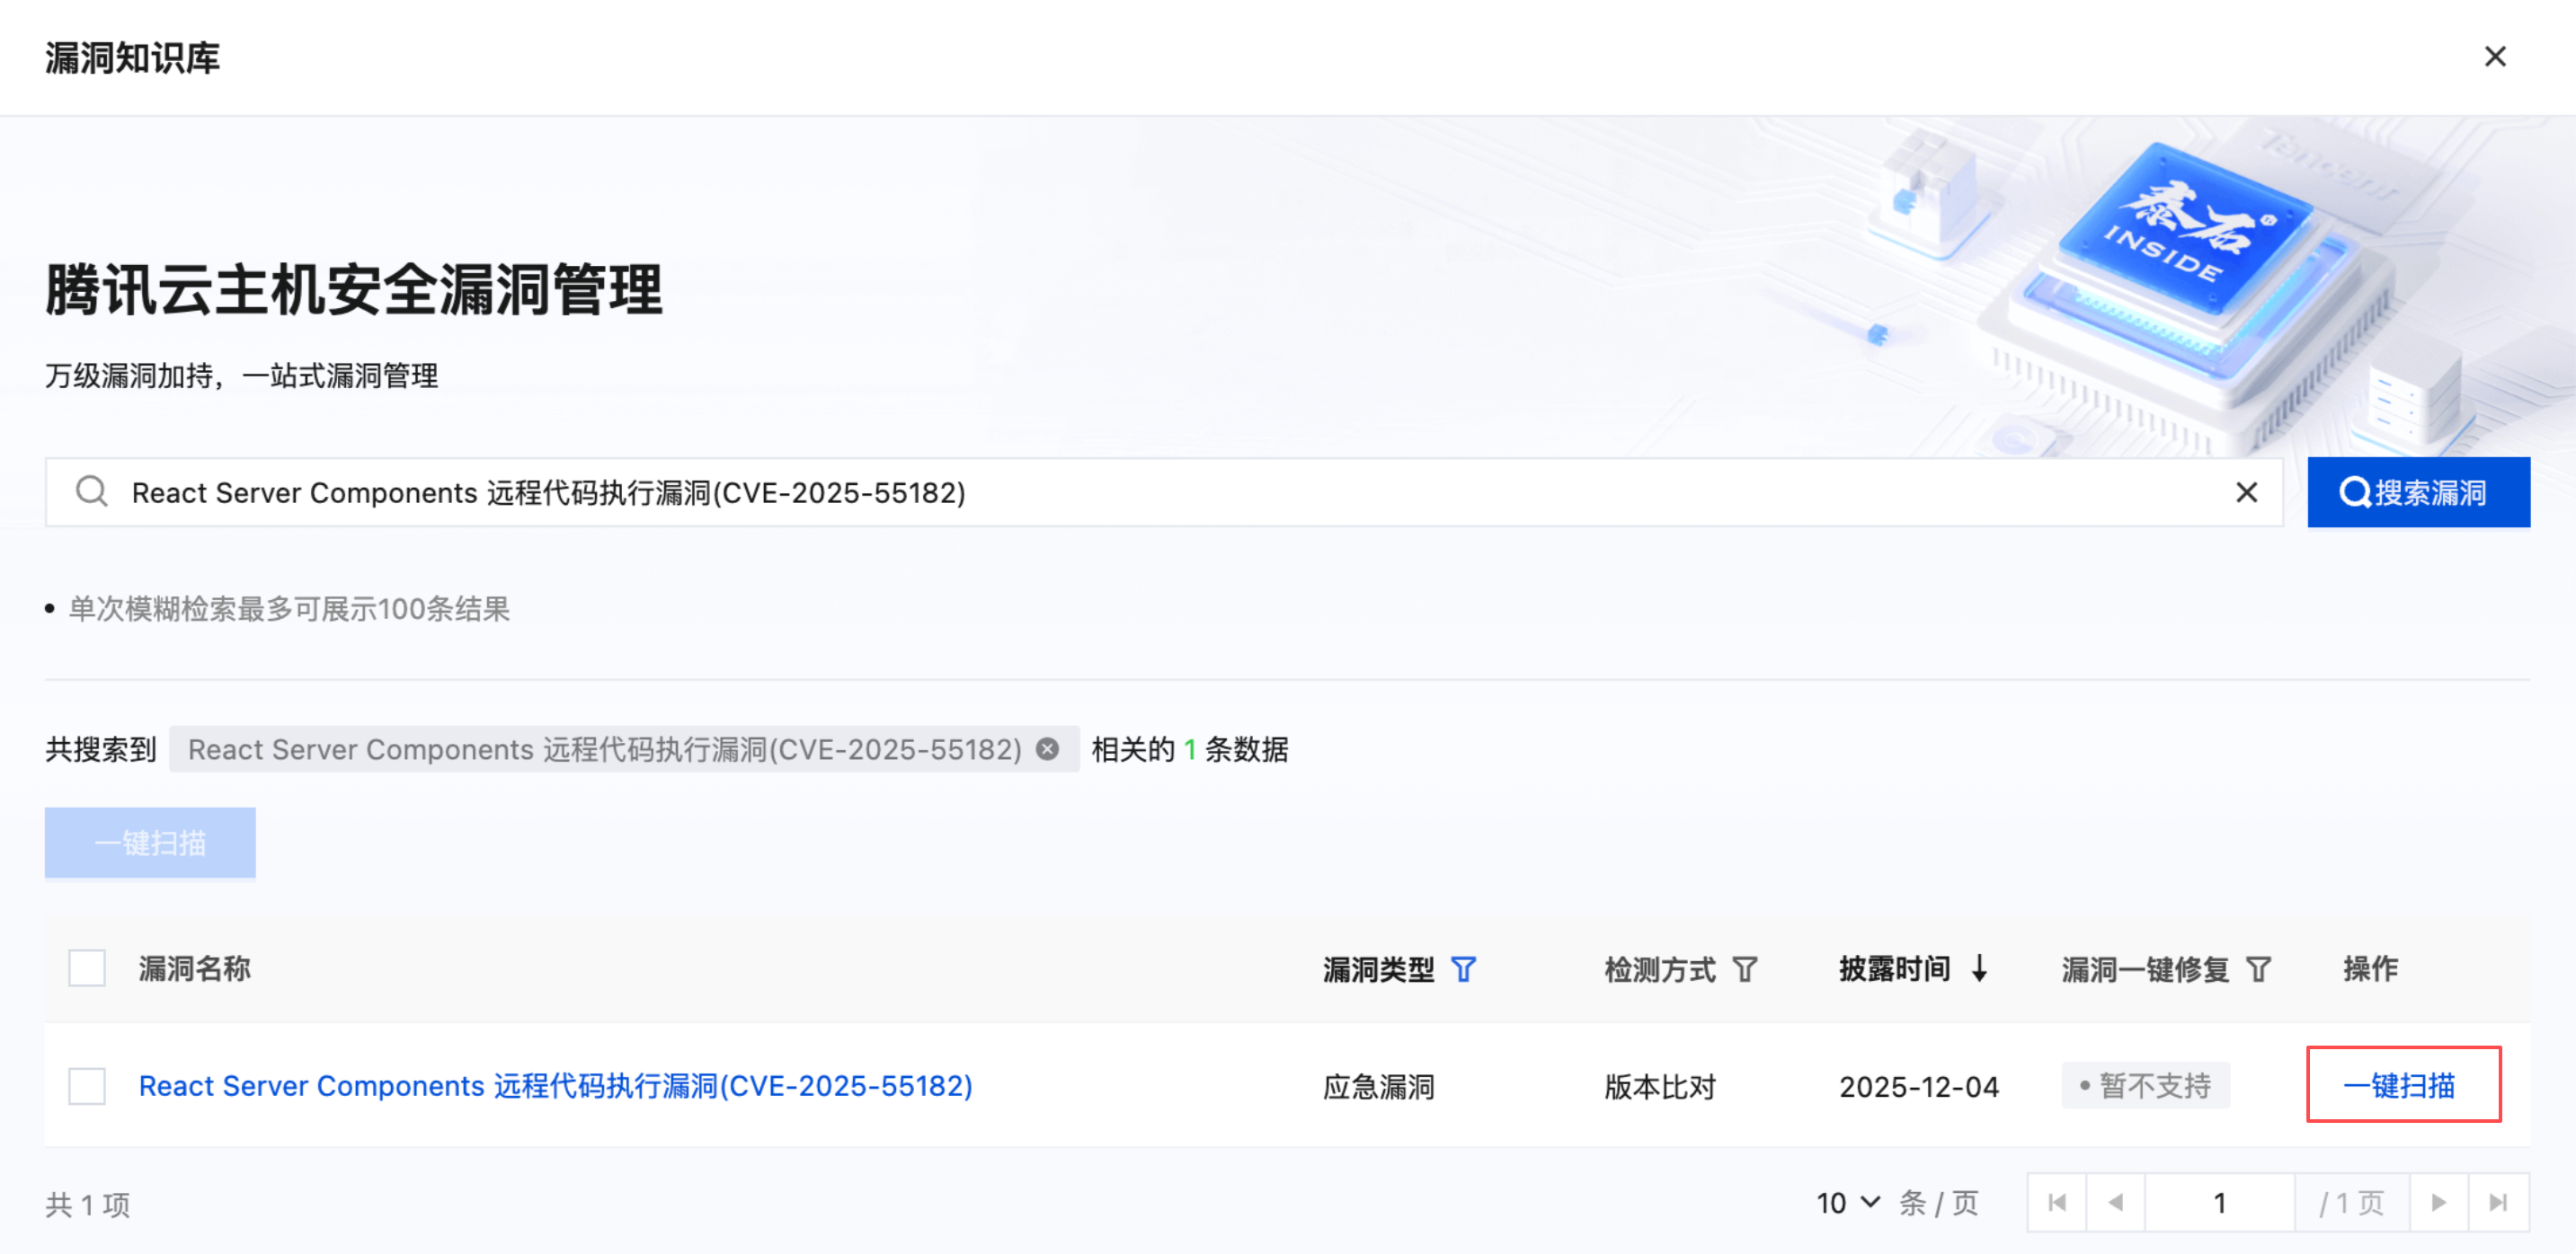The width and height of the screenshot is (2576, 1254).
Task: Go to the next page arrow
Action: coord(2438,1202)
